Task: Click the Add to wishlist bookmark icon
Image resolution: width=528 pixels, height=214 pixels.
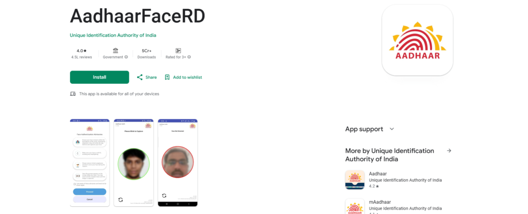Action: coord(167,77)
